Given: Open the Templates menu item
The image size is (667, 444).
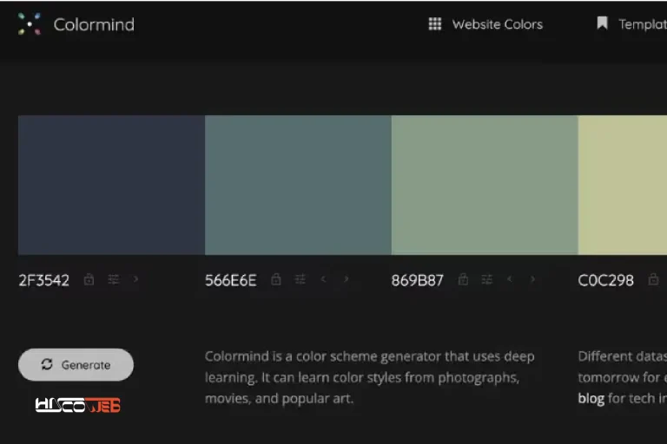Looking at the screenshot, I should click(643, 24).
